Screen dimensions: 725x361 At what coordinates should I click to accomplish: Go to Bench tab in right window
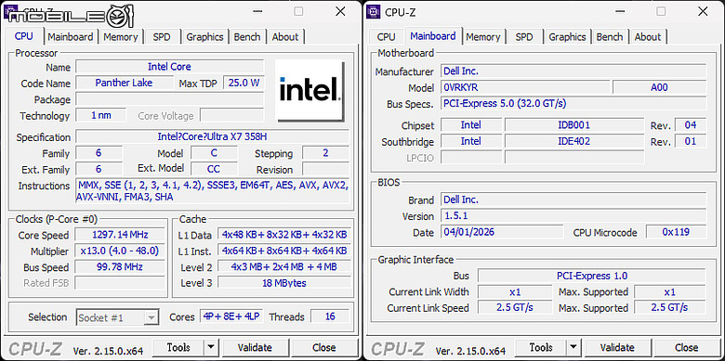pos(610,37)
